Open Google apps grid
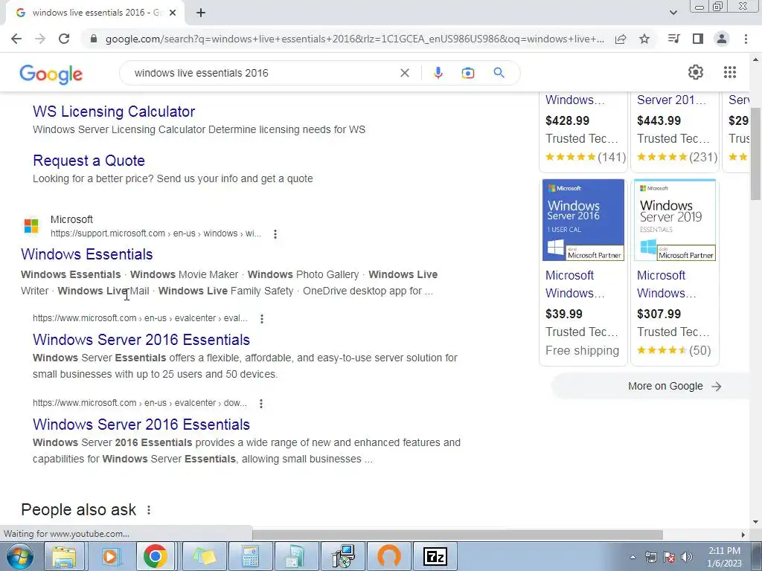This screenshot has height=571, width=762. pyautogui.click(x=729, y=72)
